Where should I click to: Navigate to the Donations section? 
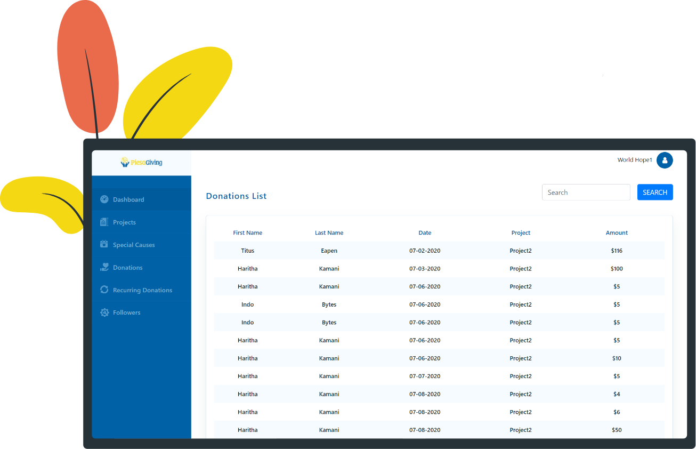(x=127, y=267)
